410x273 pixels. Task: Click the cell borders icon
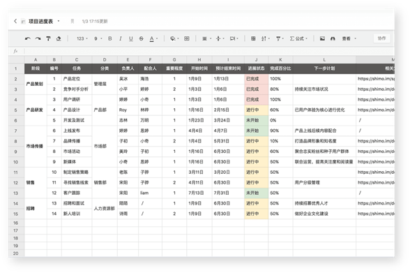(x=187, y=38)
